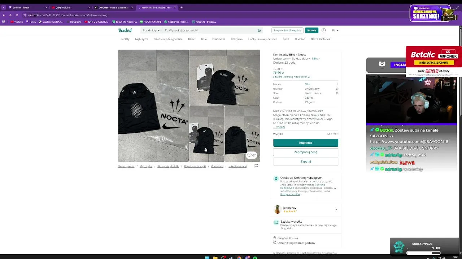The width and height of the screenshot is (462, 259).
Task: Open Imgur: The magic of bookmark
Action: pyautogui.click(x=125, y=22)
